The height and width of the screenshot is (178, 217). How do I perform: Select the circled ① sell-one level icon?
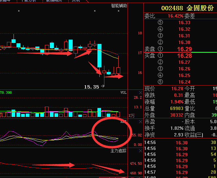click(161, 49)
